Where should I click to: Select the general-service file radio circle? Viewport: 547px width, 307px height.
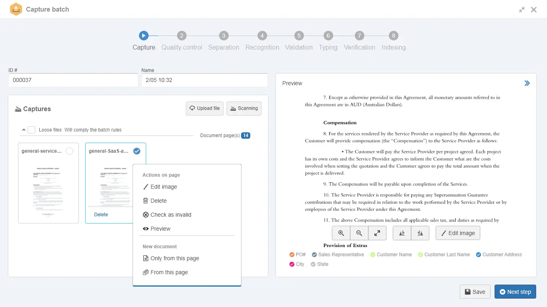click(69, 151)
